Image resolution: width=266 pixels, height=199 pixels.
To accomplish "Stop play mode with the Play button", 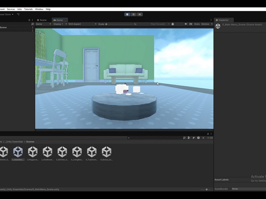I will [x=127, y=14].
